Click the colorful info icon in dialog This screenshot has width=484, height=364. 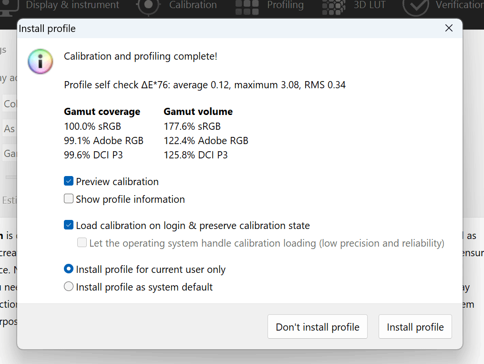pyautogui.click(x=40, y=61)
